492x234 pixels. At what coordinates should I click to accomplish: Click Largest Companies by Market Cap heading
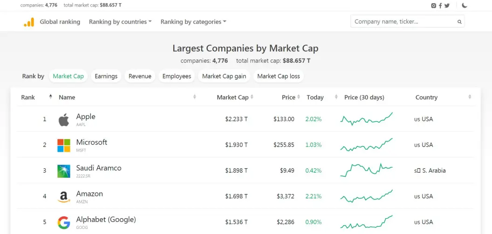[246, 48]
